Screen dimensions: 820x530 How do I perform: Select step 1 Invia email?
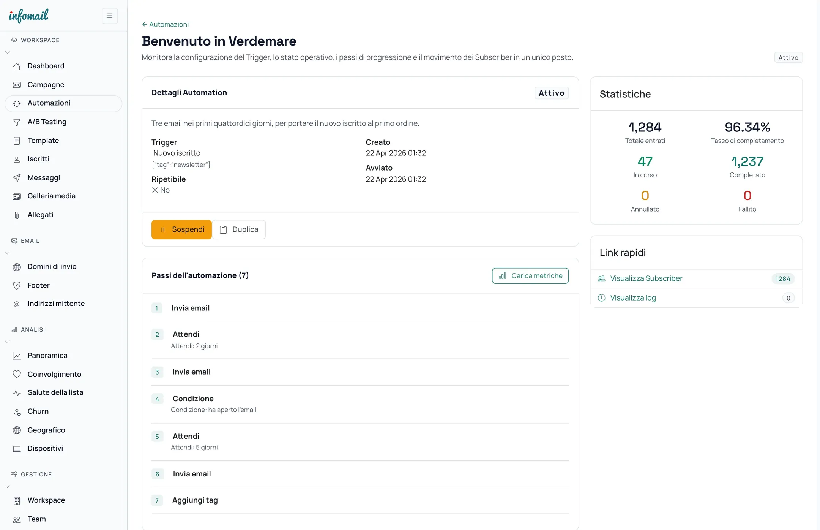pyautogui.click(x=360, y=308)
